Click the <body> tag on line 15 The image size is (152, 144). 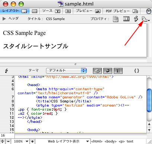[33, 130]
